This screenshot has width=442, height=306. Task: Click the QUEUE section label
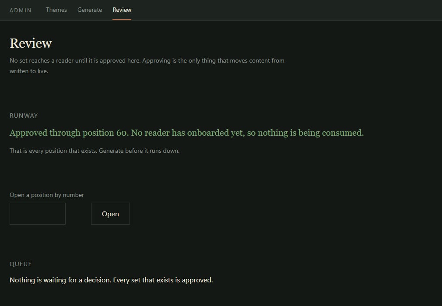(21, 264)
